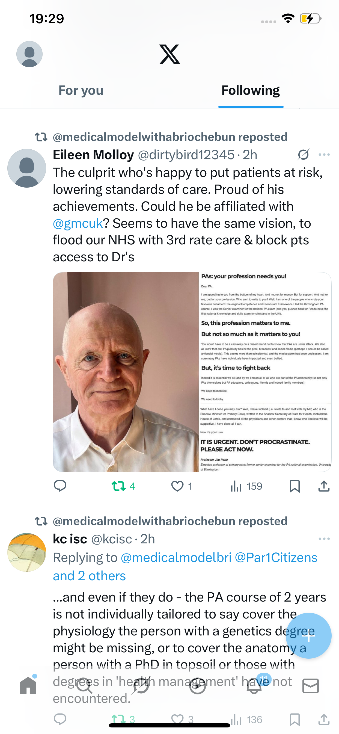Screen dimensions: 339x734
Task: Open more options on kc isc's post
Action: click(324, 539)
